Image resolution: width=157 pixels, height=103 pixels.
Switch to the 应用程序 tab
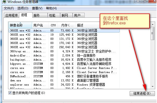11,15
